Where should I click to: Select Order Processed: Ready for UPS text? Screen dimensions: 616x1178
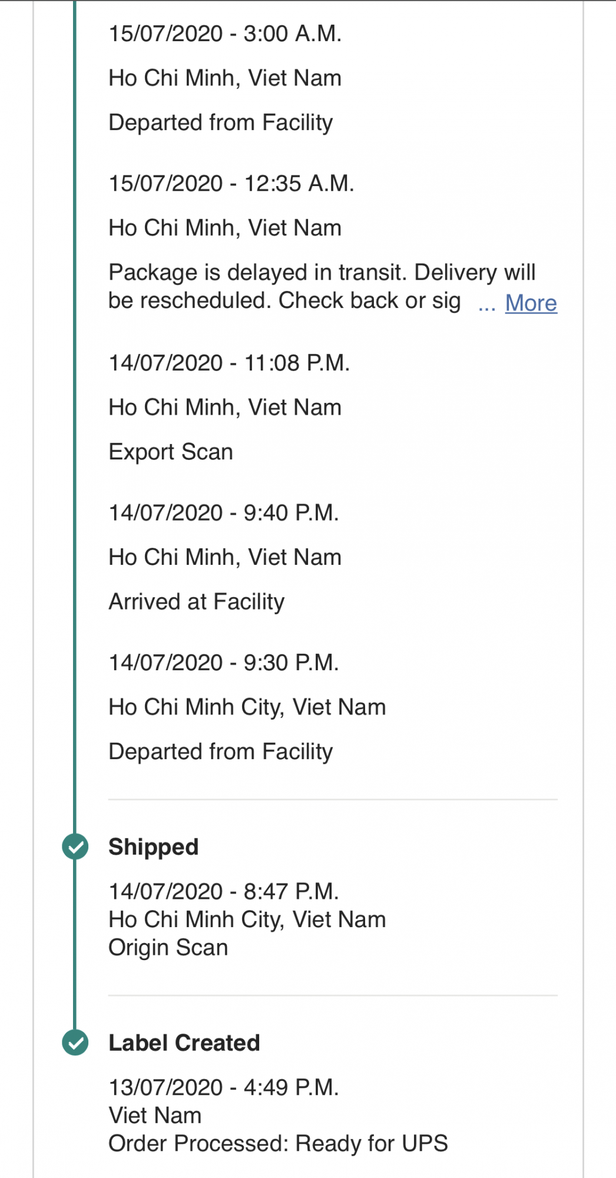pos(278,1144)
